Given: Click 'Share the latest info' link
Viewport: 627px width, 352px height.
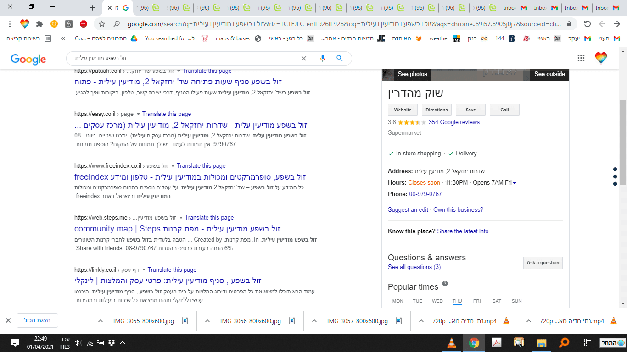Looking at the screenshot, I should [463, 231].
